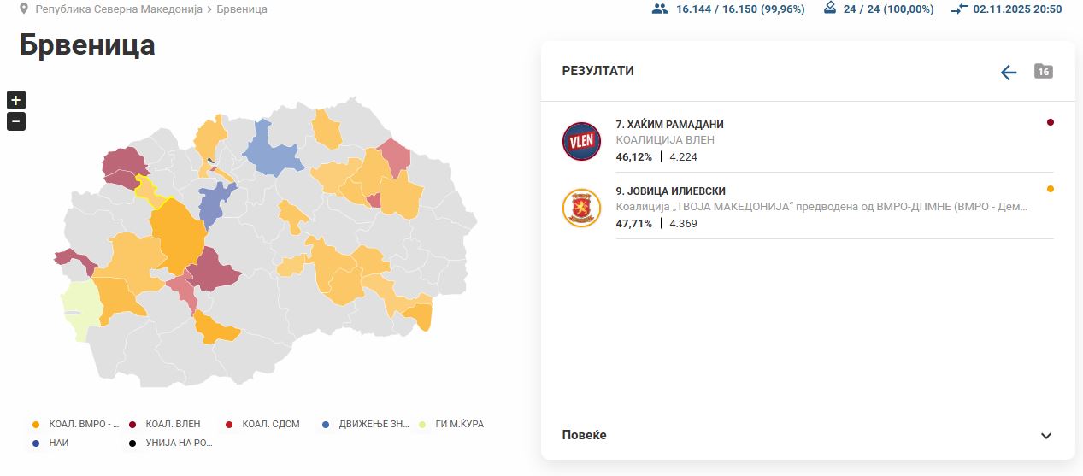Select candidate Хаќим Рамадани result row
This screenshot has width=1083, height=476.
pyautogui.click(x=808, y=141)
